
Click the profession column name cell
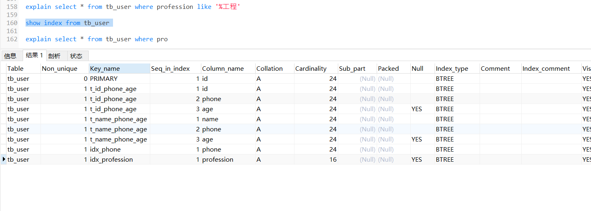pos(218,160)
